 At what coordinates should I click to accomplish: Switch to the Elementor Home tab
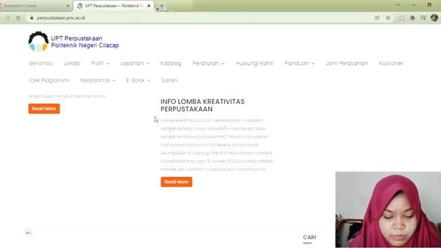point(34,6)
